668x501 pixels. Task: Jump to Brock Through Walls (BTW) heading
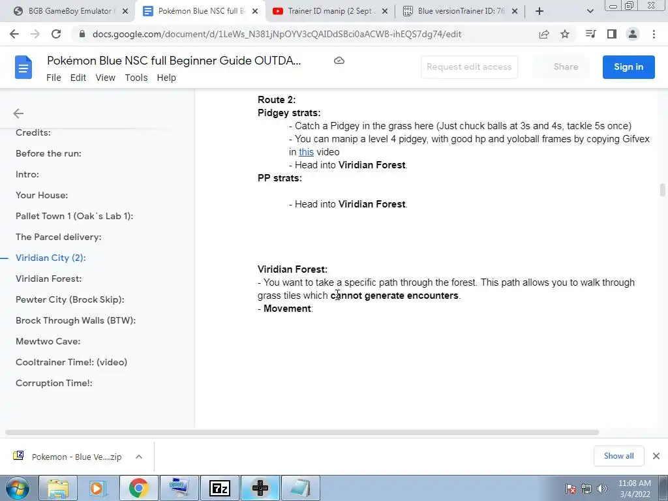pyautogui.click(x=76, y=320)
